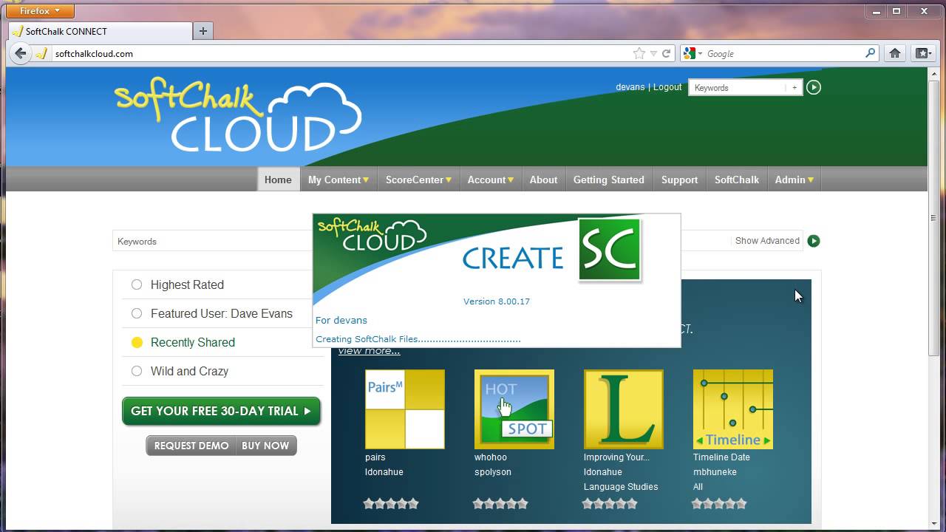Image resolution: width=946 pixels, height=532 pixels.
Task: Reload the page with the refresh icon
Action: (x=666, y=53)
